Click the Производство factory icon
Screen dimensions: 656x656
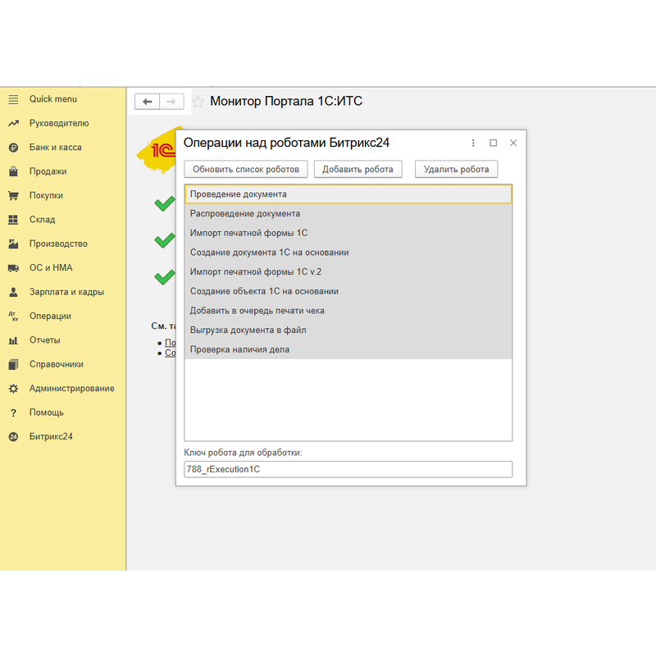point(13,244)
